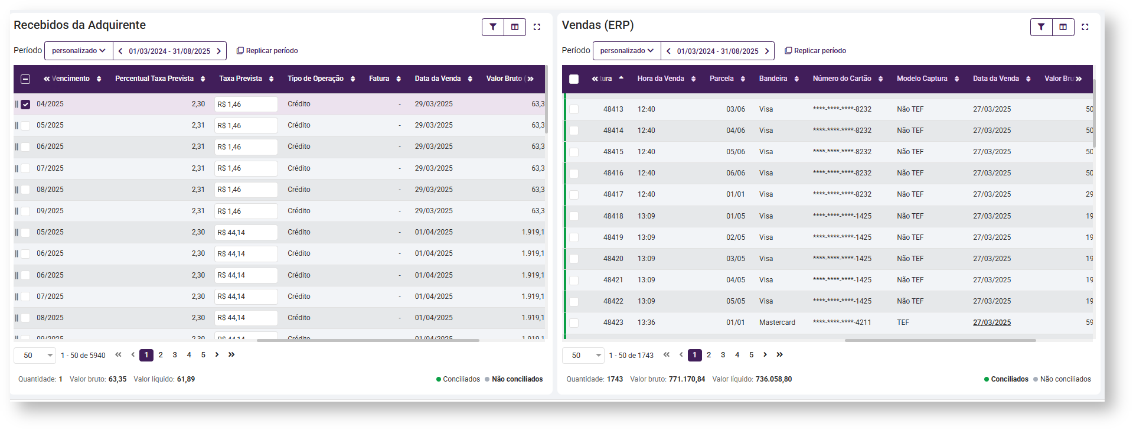Expand Recebidos da Adquirente panel to fullscreen

537,27
